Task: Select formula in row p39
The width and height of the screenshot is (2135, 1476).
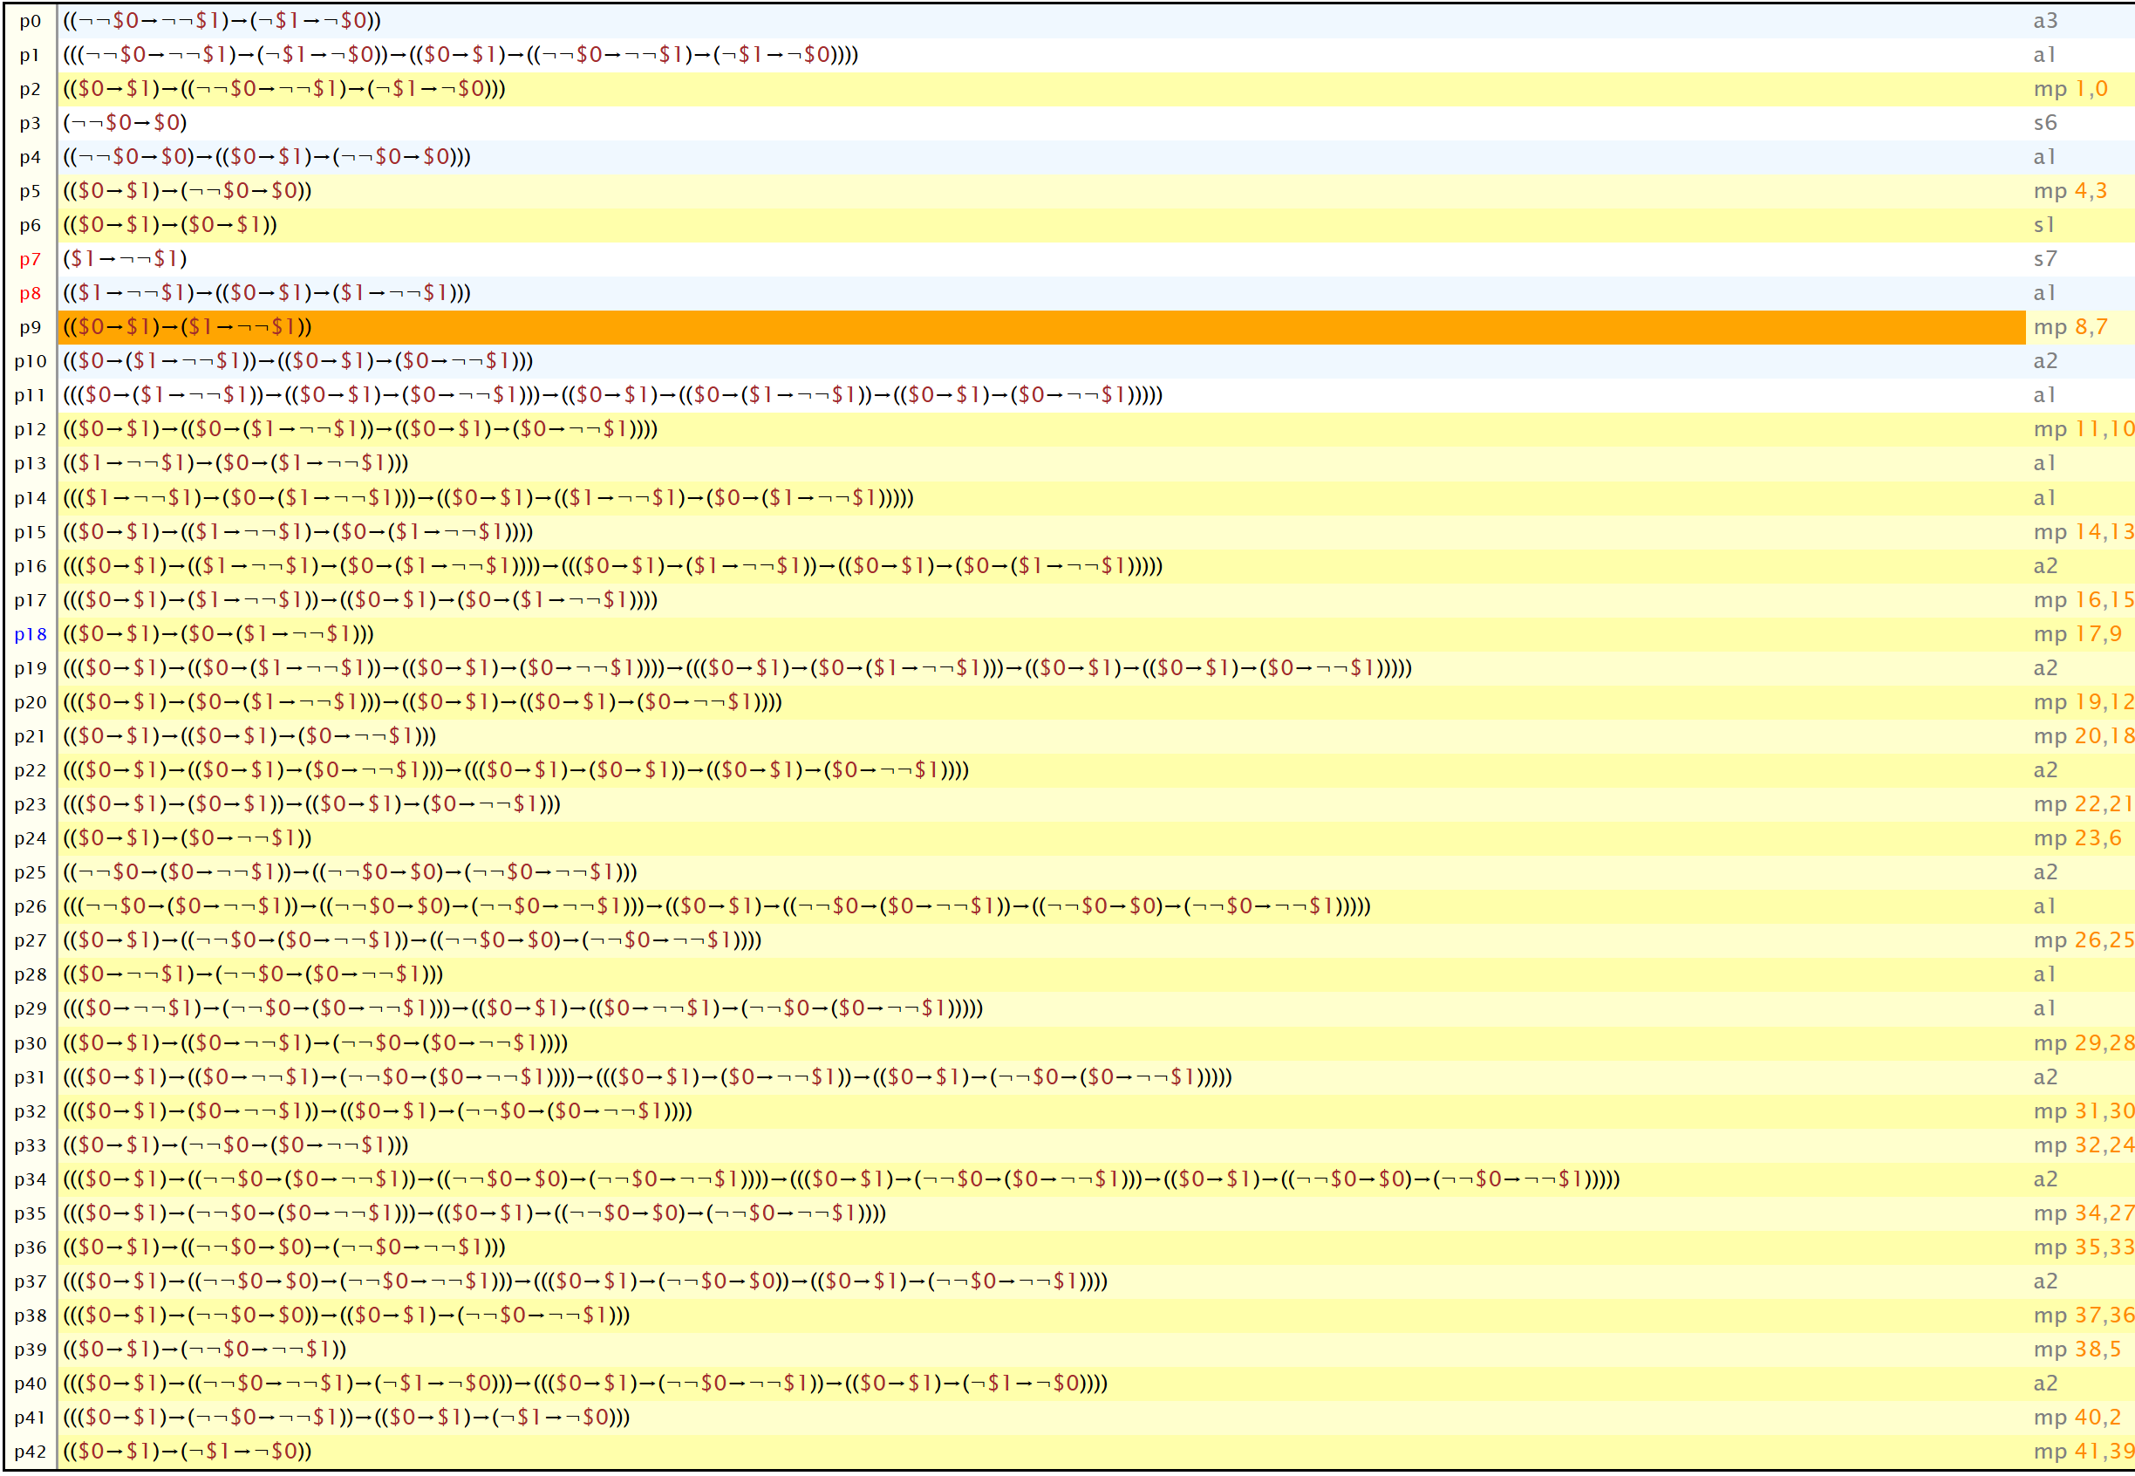Action: (x=204, y=1350)
